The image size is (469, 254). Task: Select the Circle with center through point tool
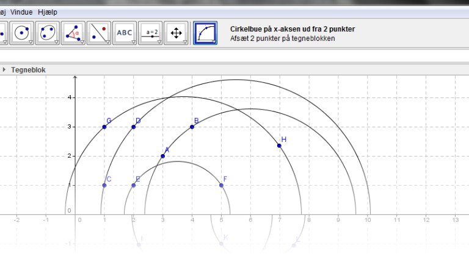coord(22,33)
